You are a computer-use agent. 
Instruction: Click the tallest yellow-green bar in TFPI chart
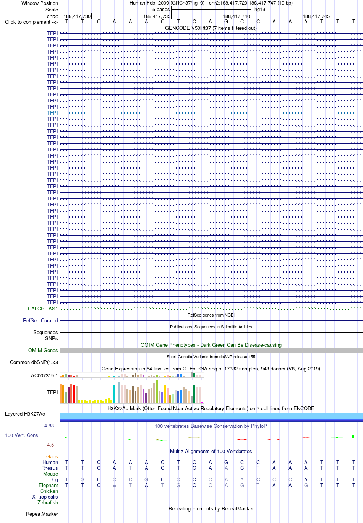pos(157,391)
